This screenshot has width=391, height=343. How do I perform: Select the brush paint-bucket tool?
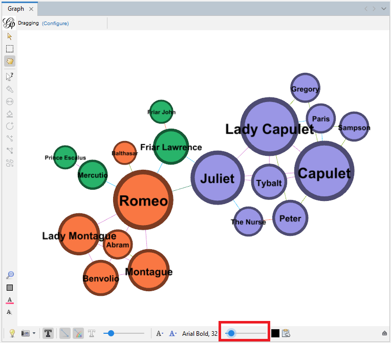[10, 114]
